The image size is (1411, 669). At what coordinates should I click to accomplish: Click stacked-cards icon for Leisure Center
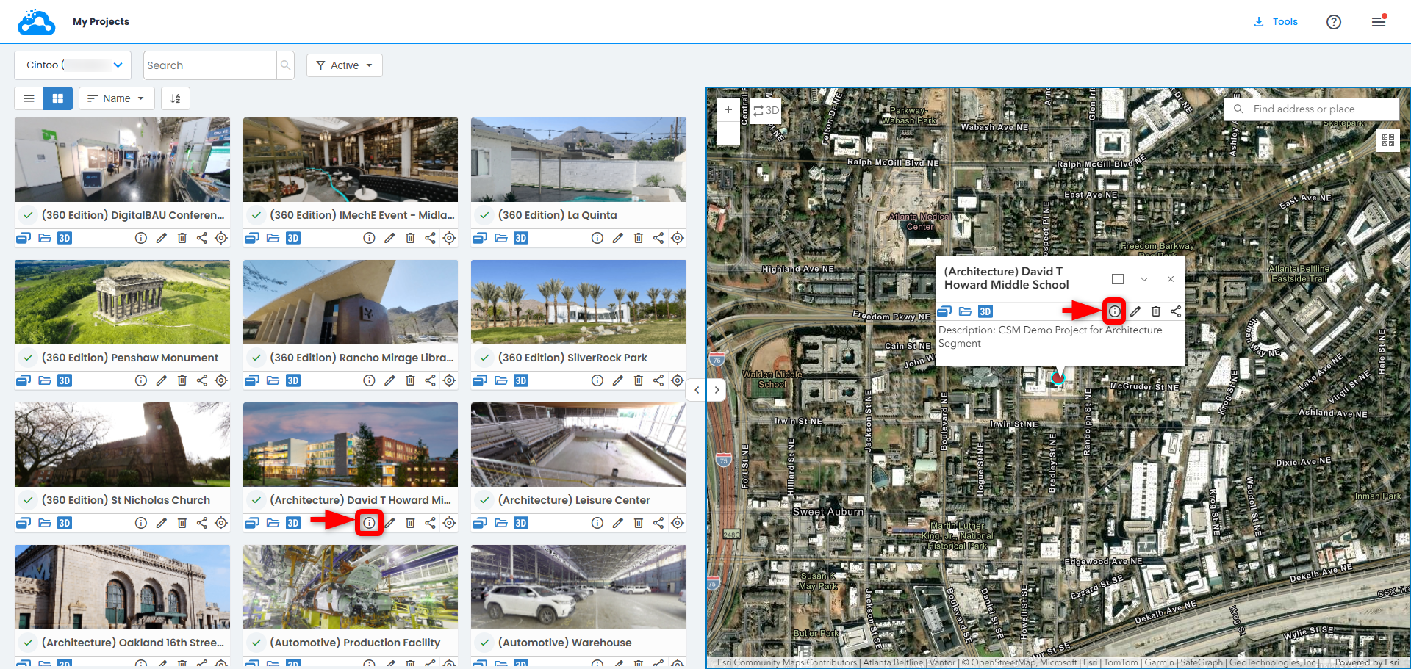coord(480,523)
